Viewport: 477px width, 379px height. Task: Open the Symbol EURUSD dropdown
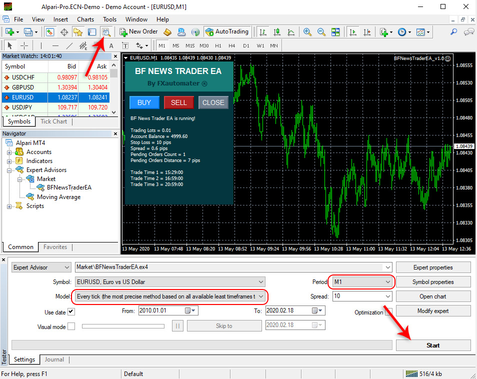point(170,282)
